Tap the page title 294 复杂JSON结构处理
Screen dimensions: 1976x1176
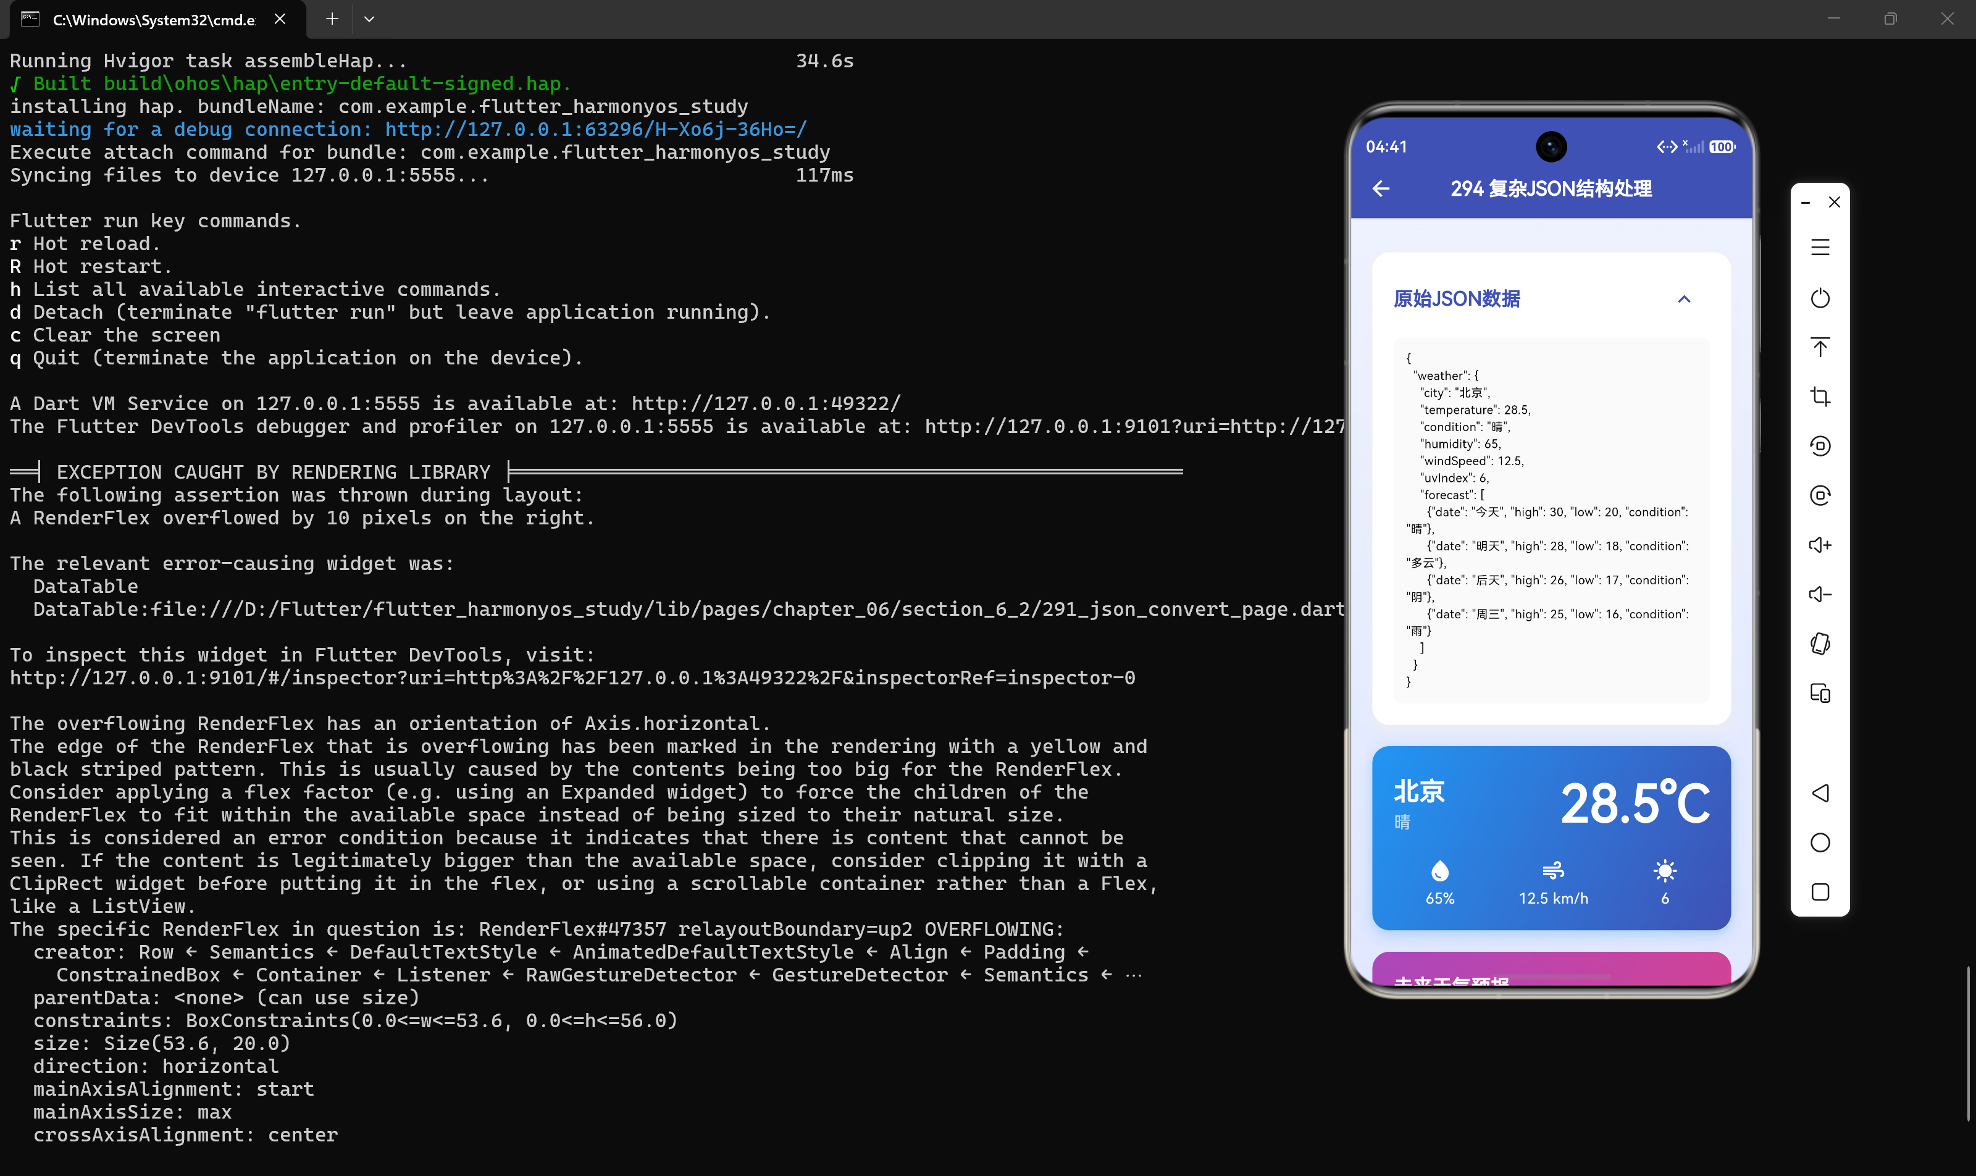coord(1551,188)
